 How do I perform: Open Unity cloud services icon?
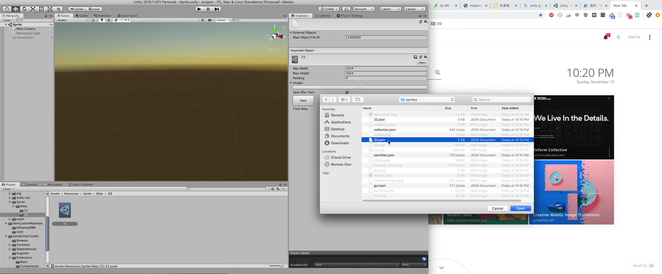pos(346,9)
